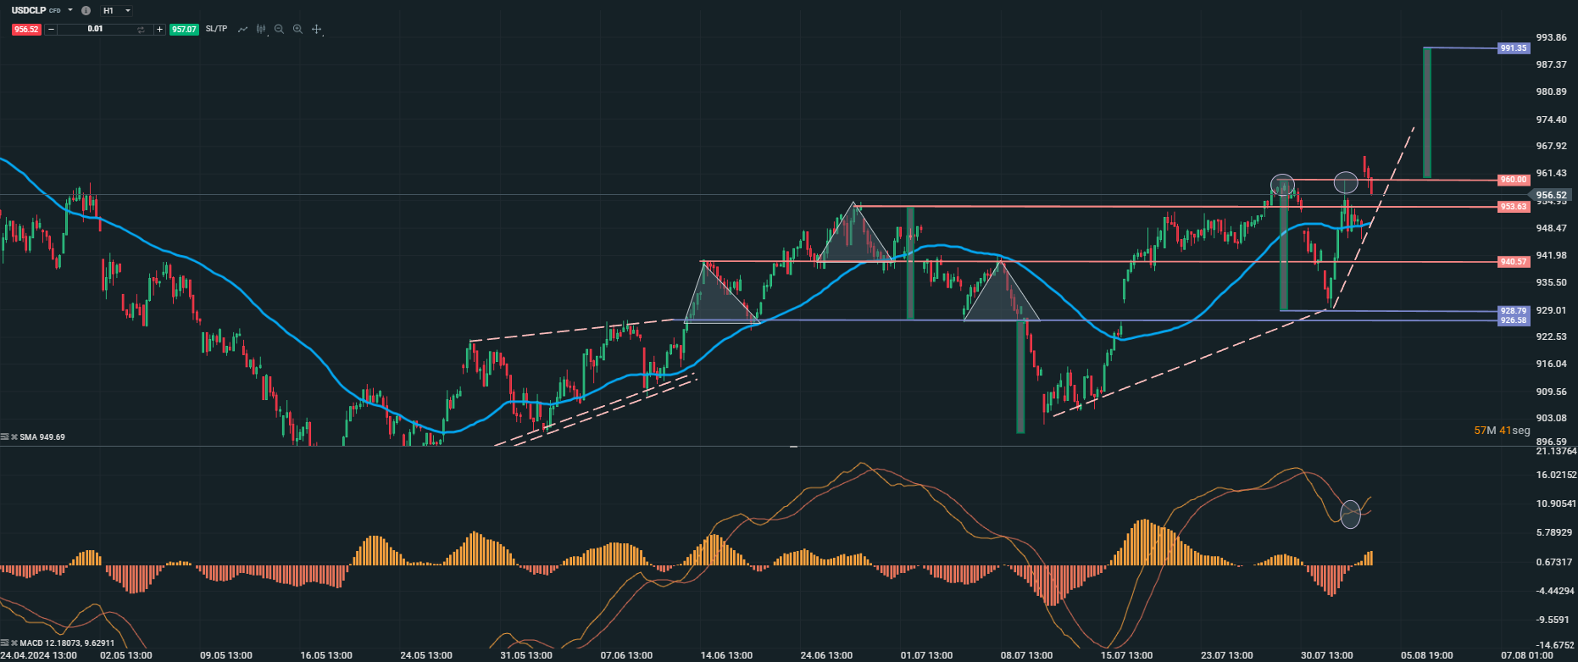Edit the 0.01 trade volume field

[x=95, y=30]
